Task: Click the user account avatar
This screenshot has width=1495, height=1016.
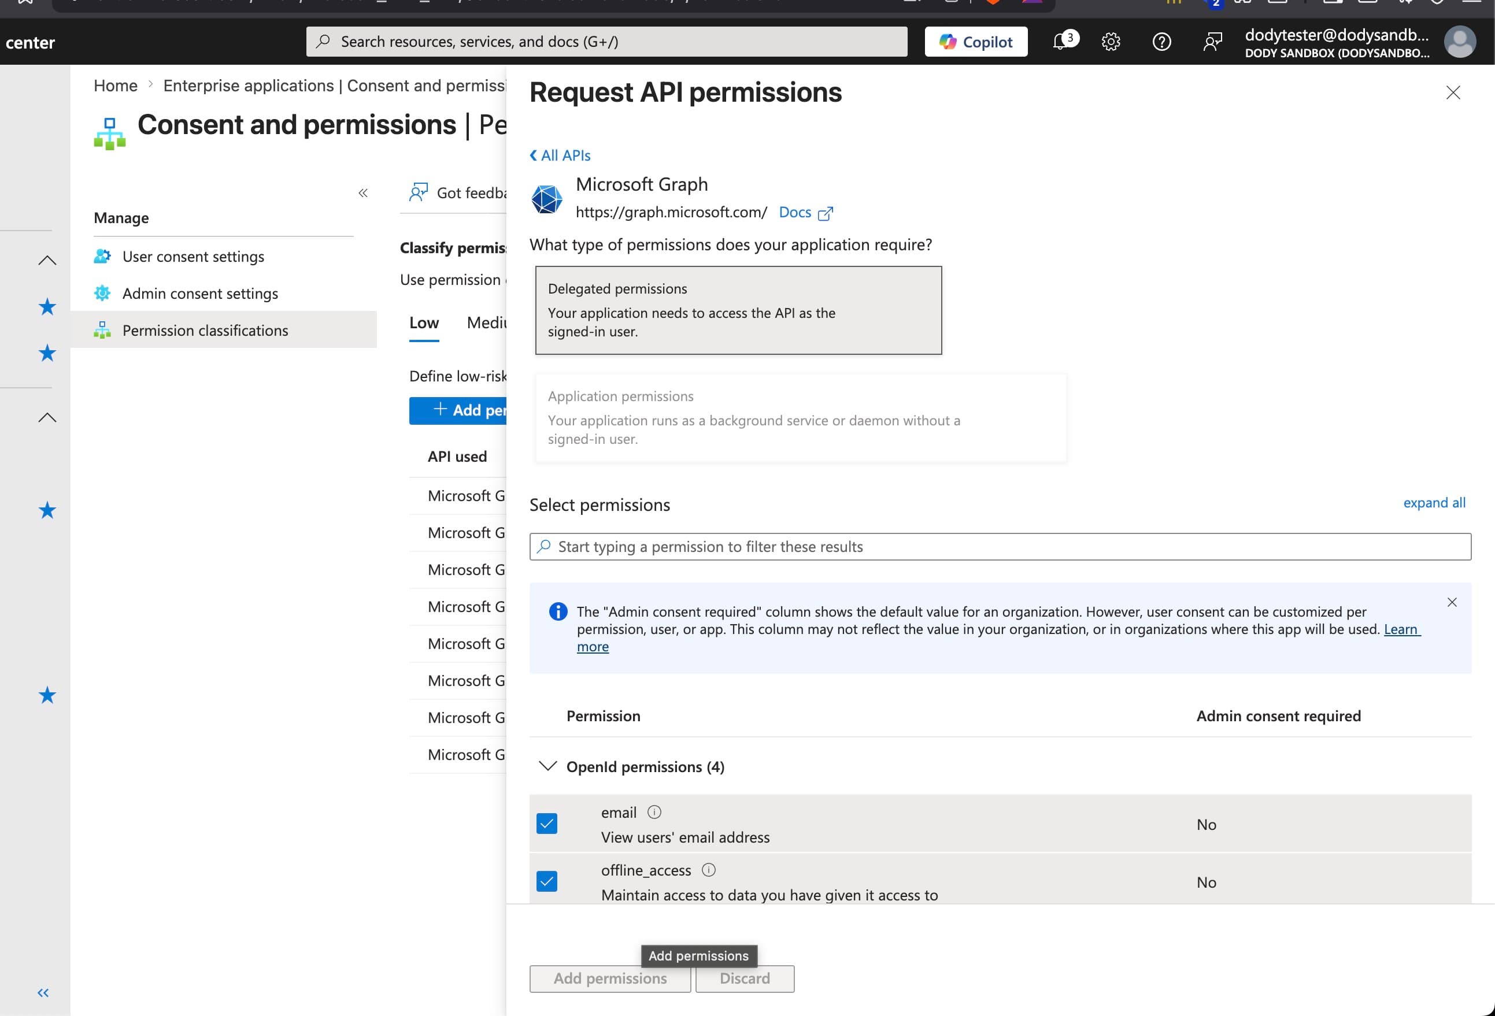Action: 1460,42
